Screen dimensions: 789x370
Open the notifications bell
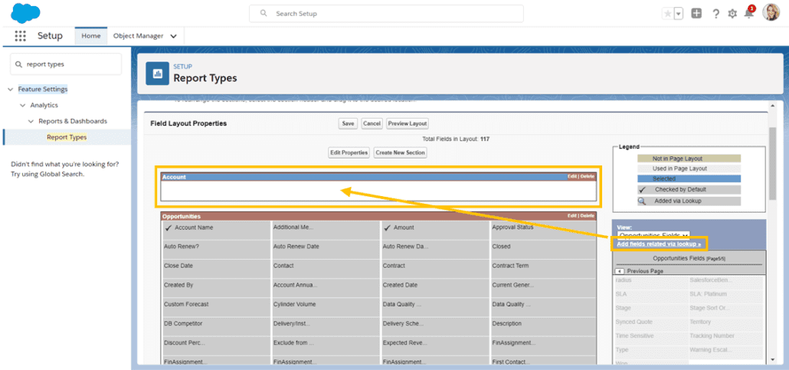tap(749, 14)
